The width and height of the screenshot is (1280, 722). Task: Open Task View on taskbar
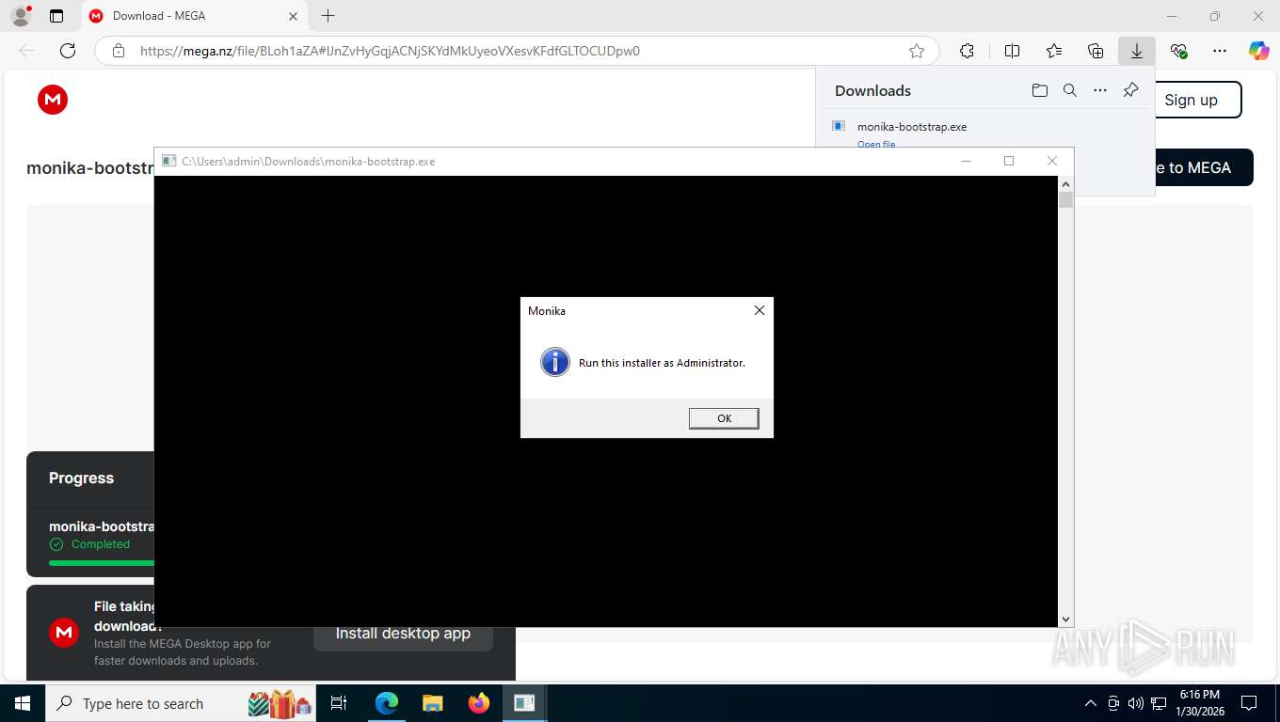pyautogui.click(x=339, y=703)
